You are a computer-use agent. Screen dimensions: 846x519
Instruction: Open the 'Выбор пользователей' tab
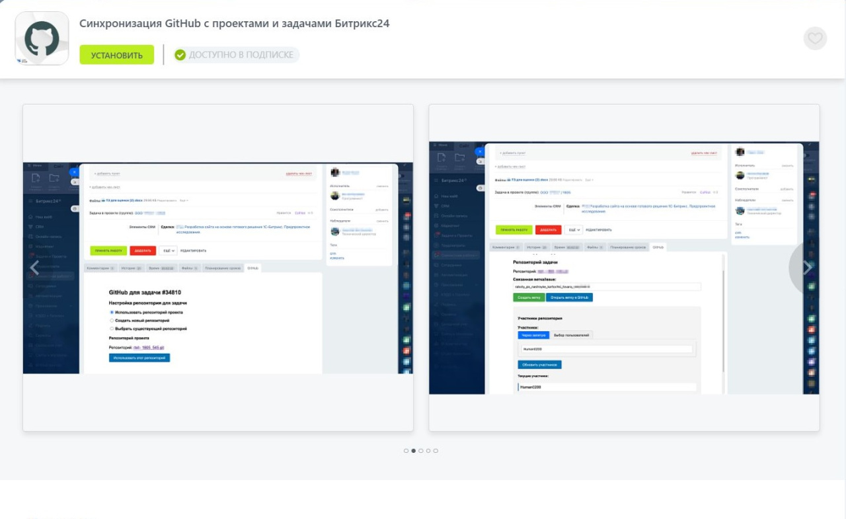[x=571, y=335]
